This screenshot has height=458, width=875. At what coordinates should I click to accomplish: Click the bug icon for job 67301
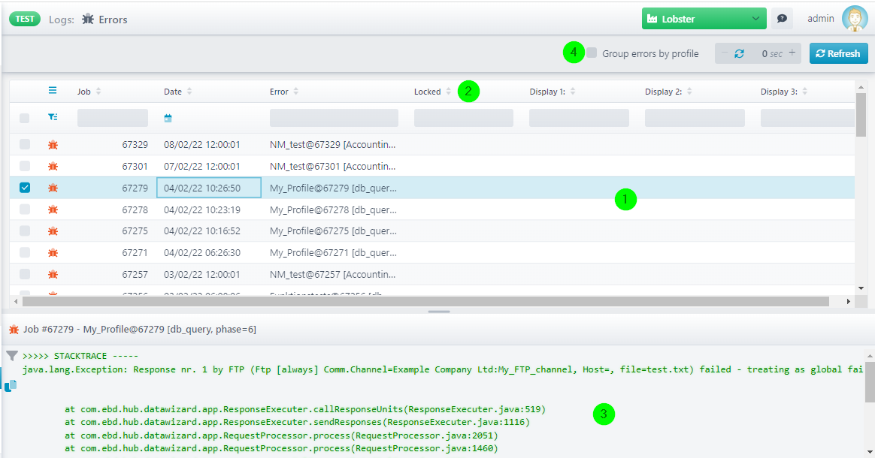(x=53, y=166)
